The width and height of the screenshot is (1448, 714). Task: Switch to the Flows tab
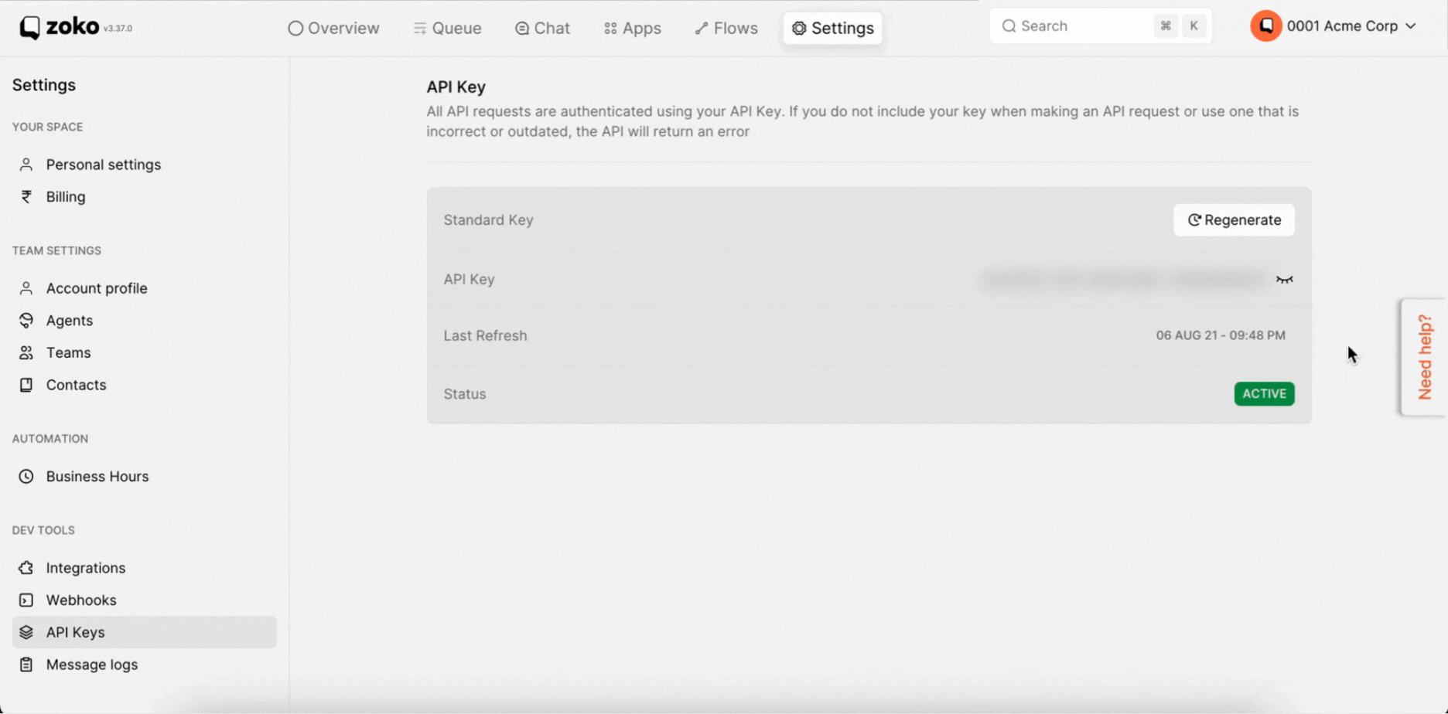726,29
